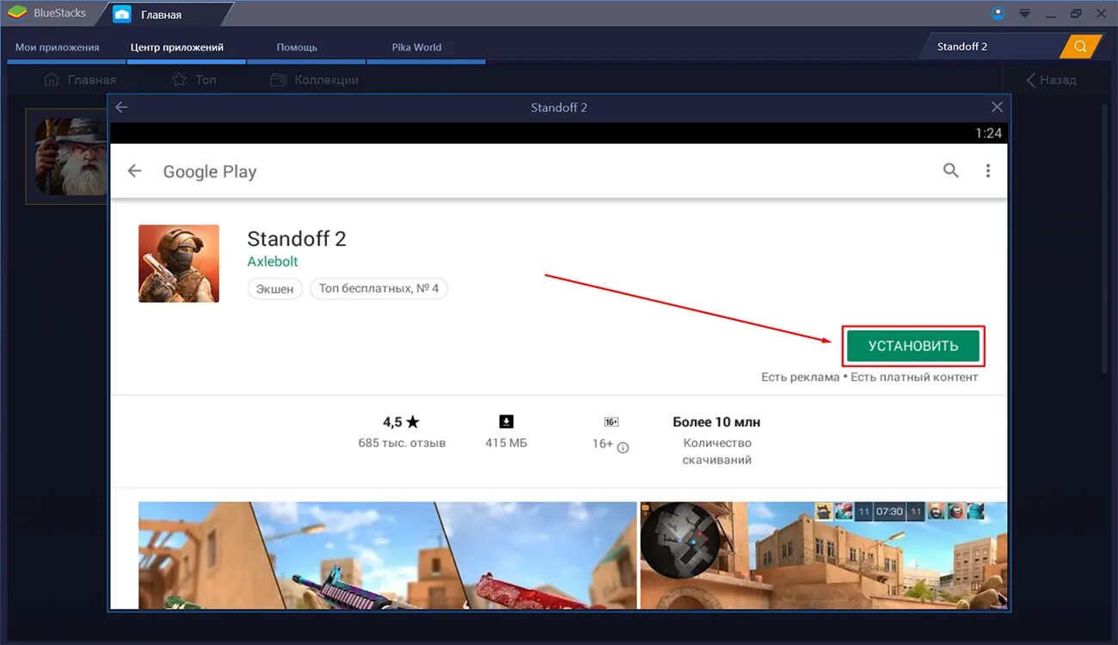Open the account profile icon in title bar
Screen dimensions: 1118x645
click(998, 13)
